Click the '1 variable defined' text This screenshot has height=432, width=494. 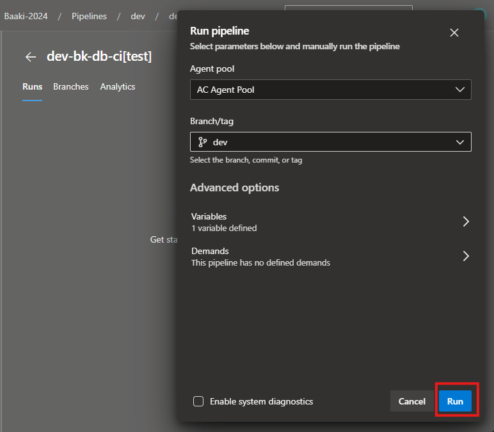tap(224, 228)
